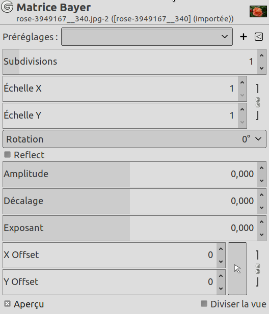Increase Subdivisions with the up arrow
This screenshot has width=269, height=314.
pyautogui.click(x=261, y=55)
